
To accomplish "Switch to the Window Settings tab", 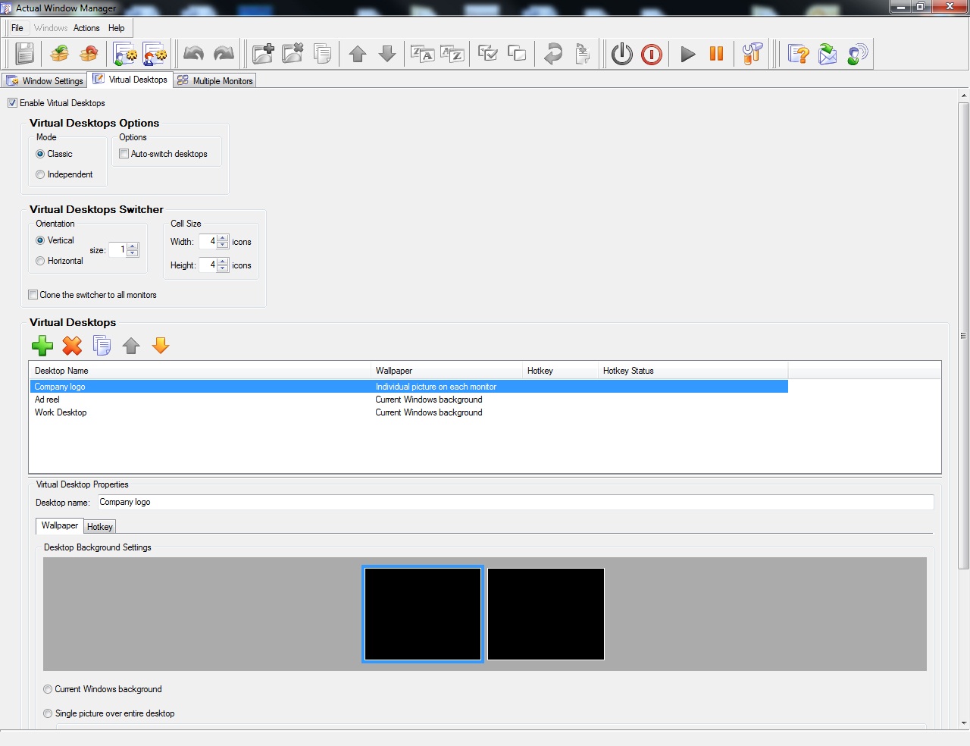I will click(x=45, y=80).
